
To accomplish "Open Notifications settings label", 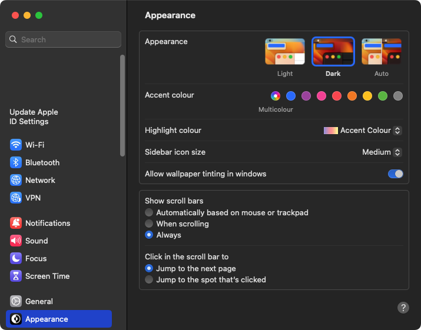I will pyautogui.click(x=48, y=223).
